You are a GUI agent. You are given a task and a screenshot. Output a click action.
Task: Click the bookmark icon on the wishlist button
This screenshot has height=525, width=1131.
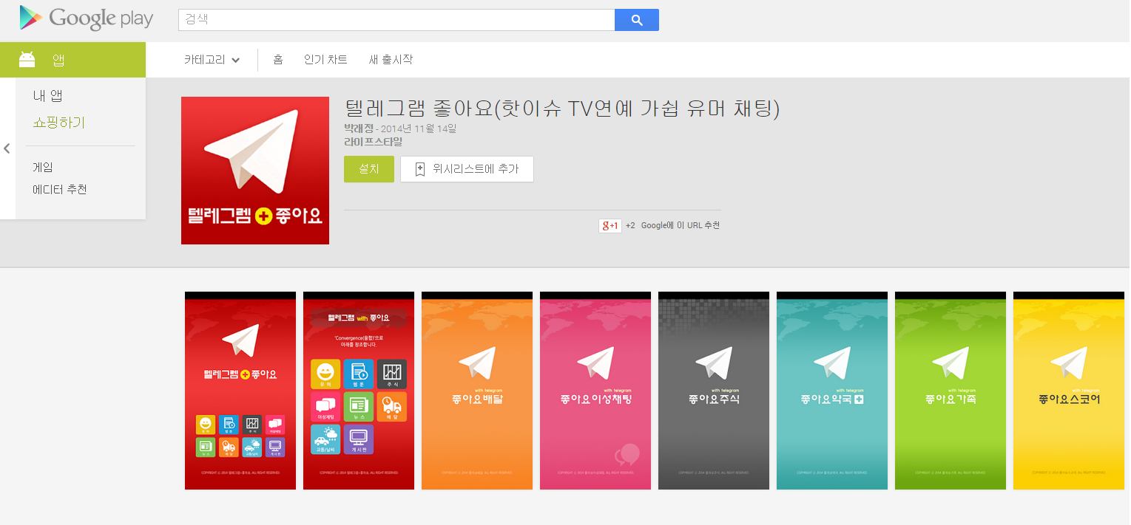tap(420, 169)
